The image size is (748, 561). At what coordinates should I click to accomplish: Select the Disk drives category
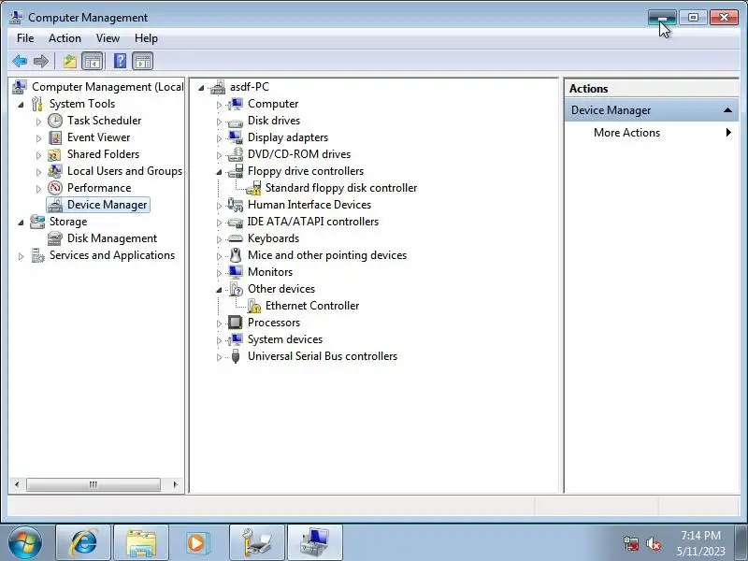click(x=274, y=121)
